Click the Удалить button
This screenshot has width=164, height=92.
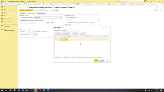click(83, 34)
